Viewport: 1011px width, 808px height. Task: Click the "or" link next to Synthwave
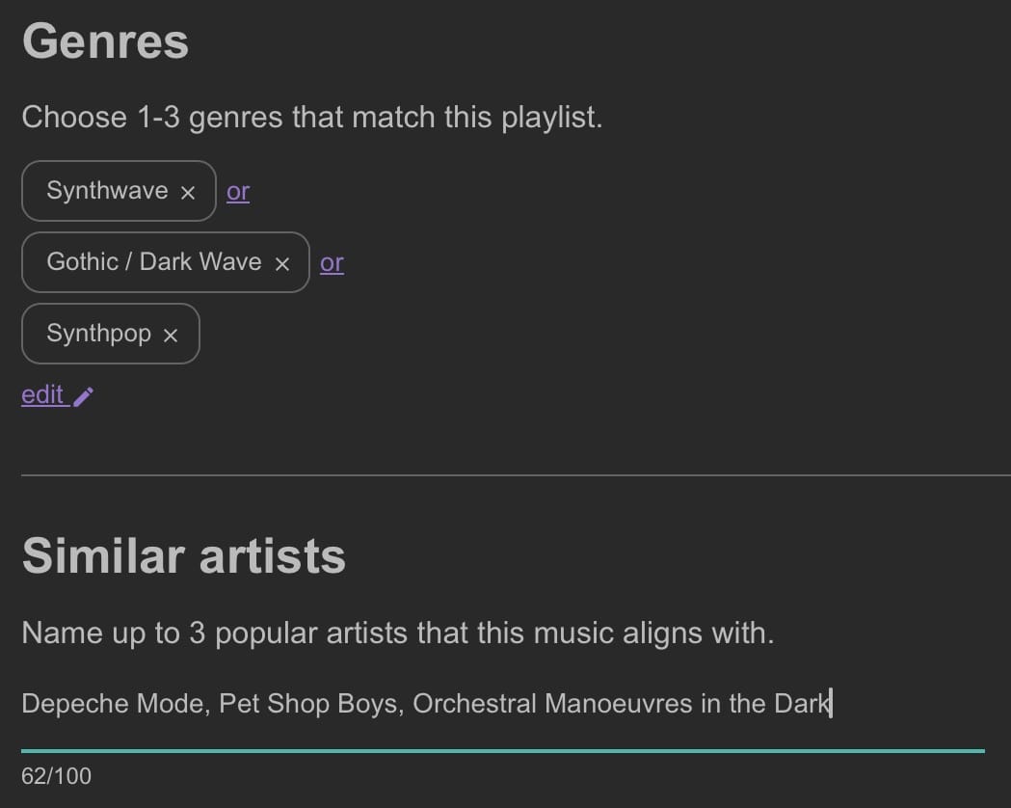coord(237,191)
